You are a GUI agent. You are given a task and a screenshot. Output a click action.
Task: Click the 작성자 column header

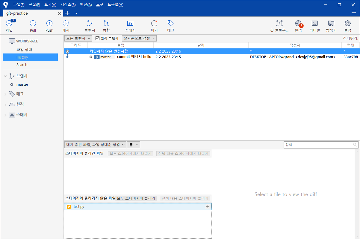(x=295, y=45)
